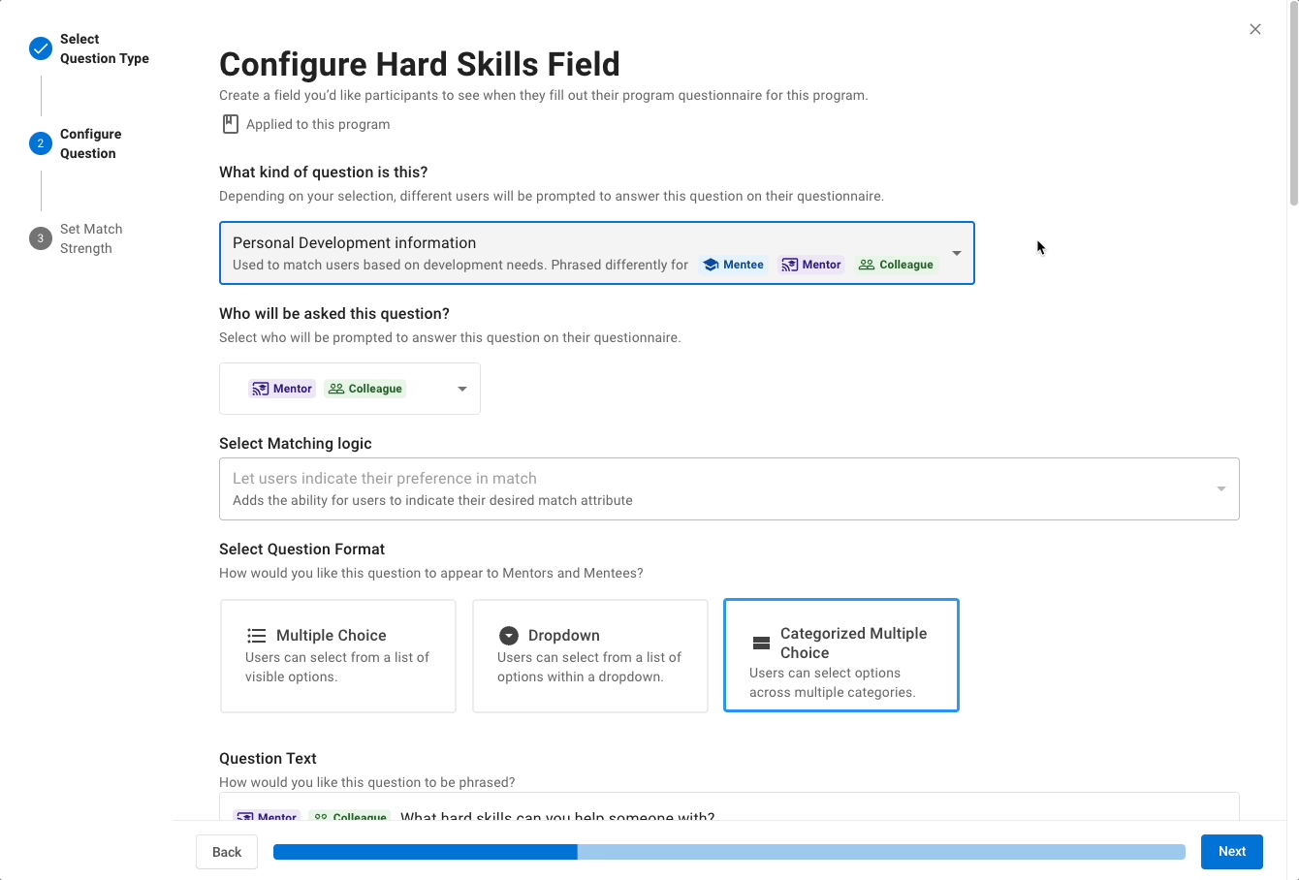Click the Colleague tag in question kind dropdown
1299x880 pixels.
click(896, 265)
